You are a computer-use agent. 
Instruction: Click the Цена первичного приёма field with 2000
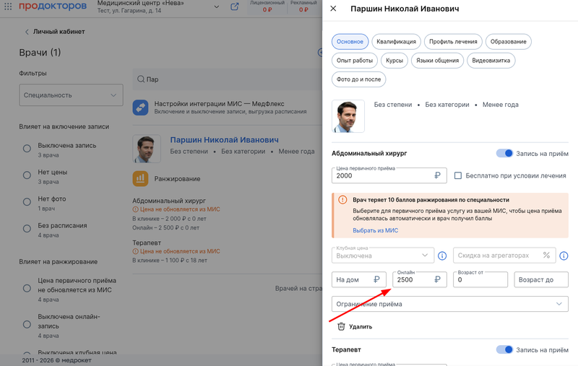389,175
